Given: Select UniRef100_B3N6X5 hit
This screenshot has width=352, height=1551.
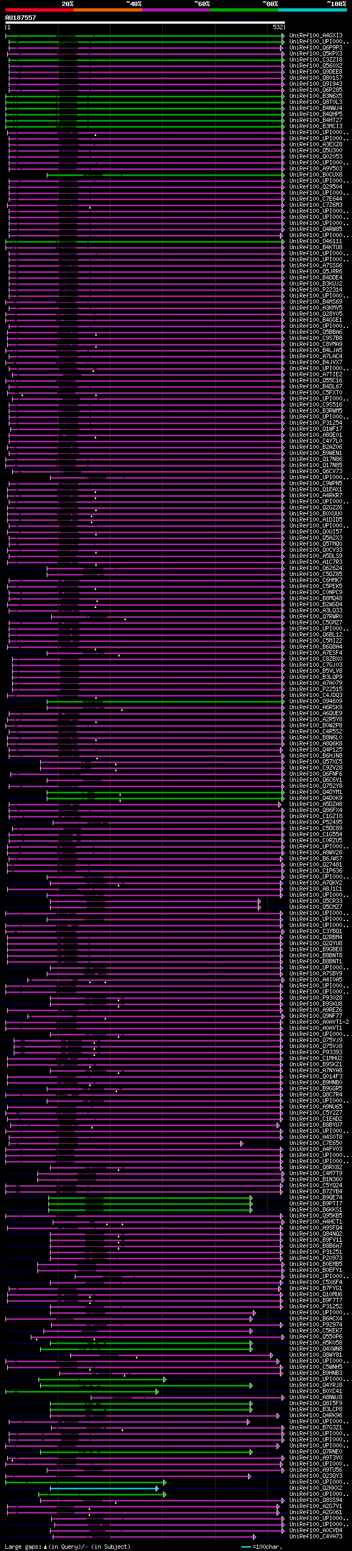Looking at the screenshot, I should click(316, 96).
